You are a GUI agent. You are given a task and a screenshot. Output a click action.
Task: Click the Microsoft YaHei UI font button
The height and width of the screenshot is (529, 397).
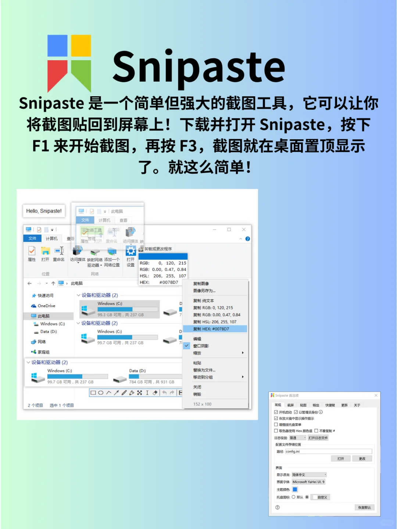(308, 482)
